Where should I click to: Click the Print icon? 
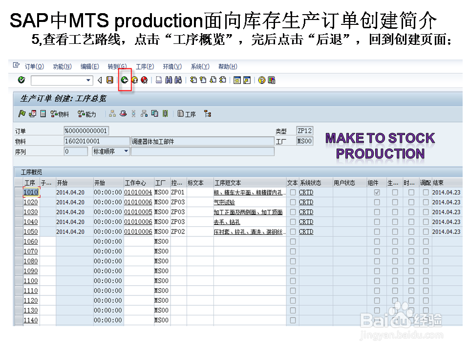159,80
